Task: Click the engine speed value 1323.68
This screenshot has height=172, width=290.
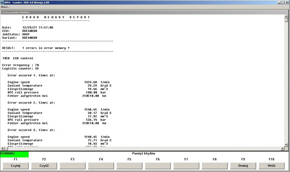Action: 91,82
